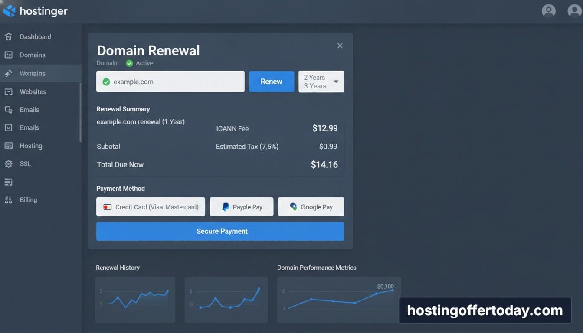Click the $0.99 tax amount
This screenshot has width=583, height=333.
[328, 147]
